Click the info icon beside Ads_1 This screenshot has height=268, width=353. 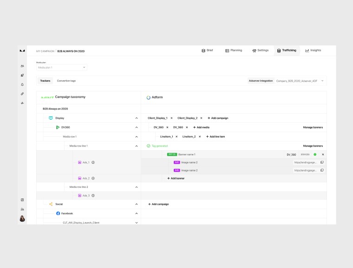tap(93, 162)
